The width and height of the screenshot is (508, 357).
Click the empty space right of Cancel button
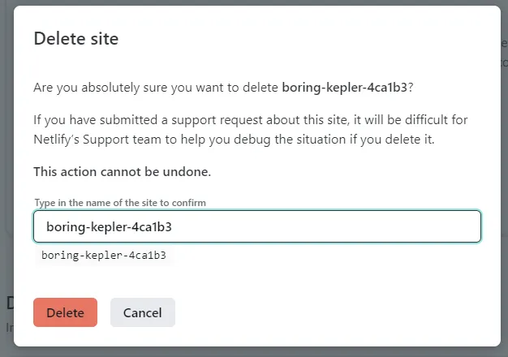(x=325, y=312)
